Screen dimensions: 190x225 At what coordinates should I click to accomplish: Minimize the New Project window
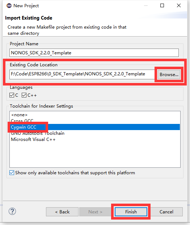pyautogui.click(x=146, y=5)
